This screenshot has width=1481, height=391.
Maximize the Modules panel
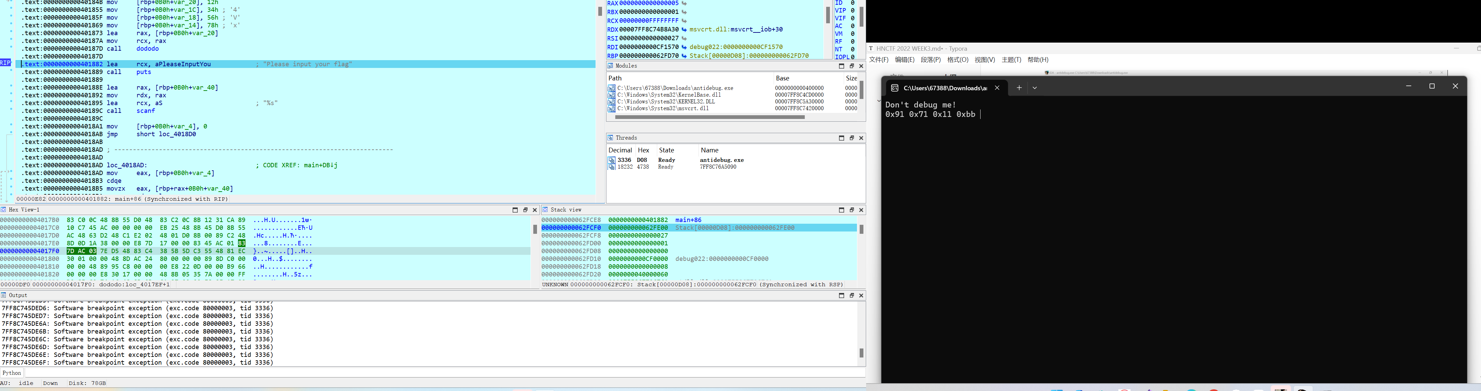coord(841,66)
